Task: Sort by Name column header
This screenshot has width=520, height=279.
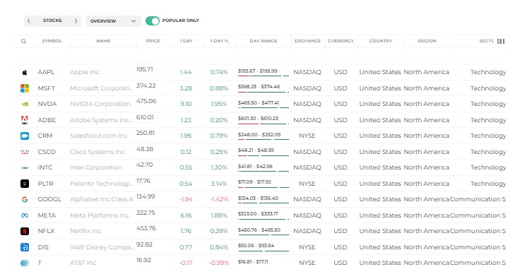Action: tap(103, 41)
